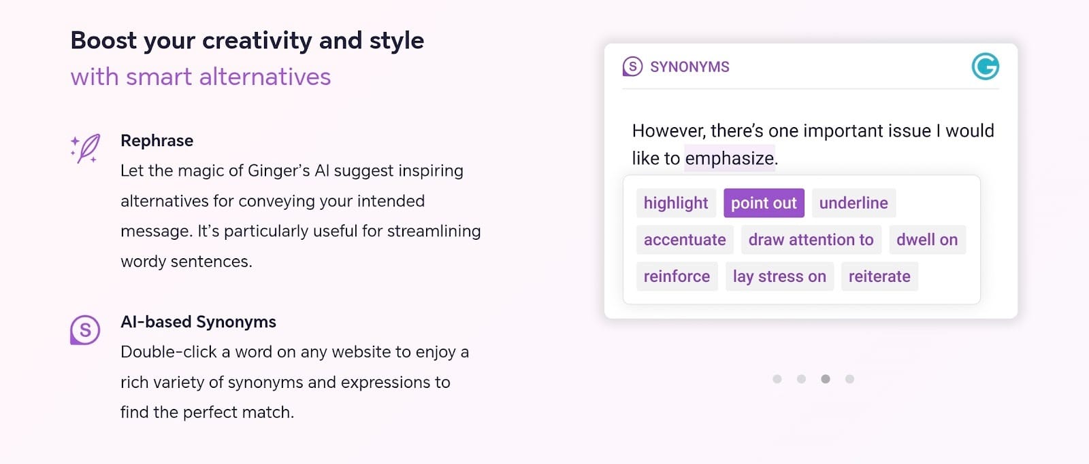1089x464 pixels.
Task: Choose the "dwell on" synonym
Action: [927, 240]
